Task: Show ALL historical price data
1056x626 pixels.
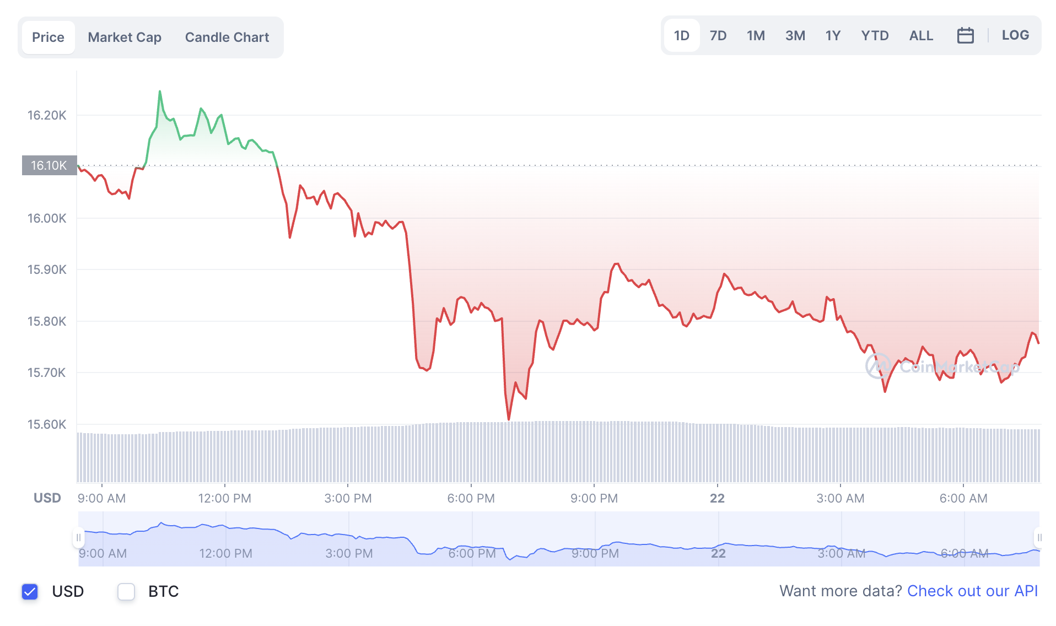Action: pyautogui.click(x=921, y=35)
